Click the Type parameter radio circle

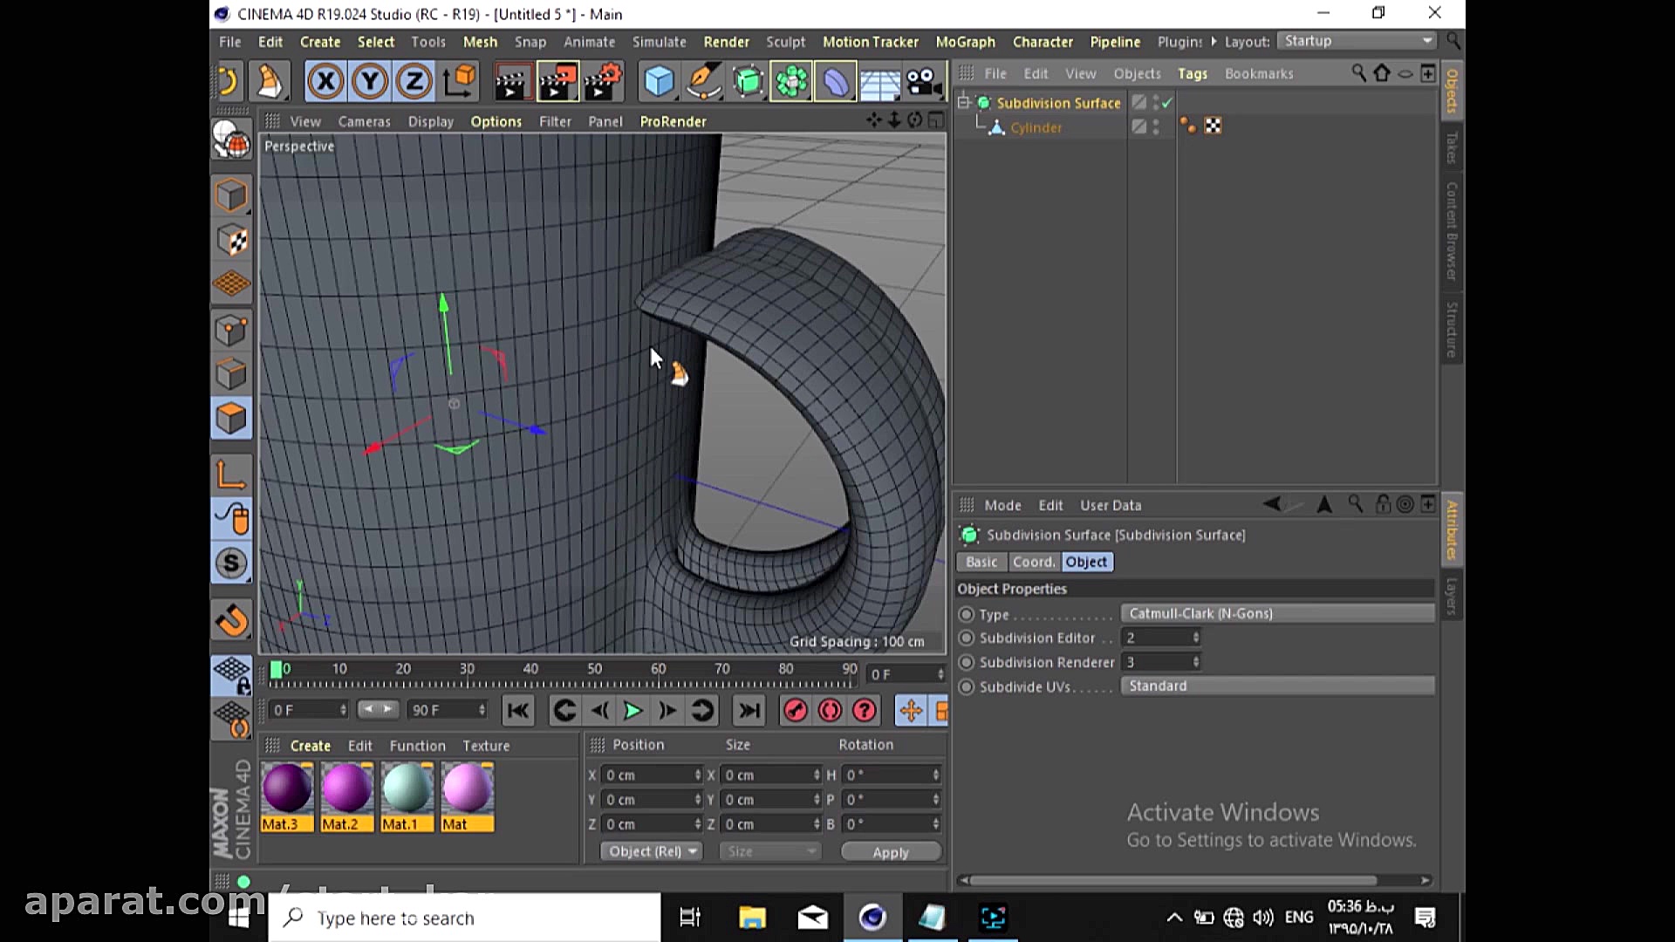click(966, 614)
